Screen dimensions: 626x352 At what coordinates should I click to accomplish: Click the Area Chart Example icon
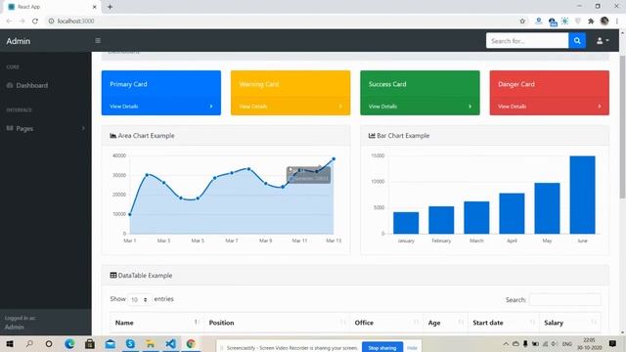coord(113,136)
